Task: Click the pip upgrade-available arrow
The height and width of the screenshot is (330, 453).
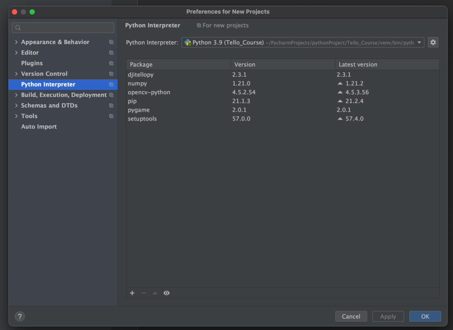Action: coord(340,101)
